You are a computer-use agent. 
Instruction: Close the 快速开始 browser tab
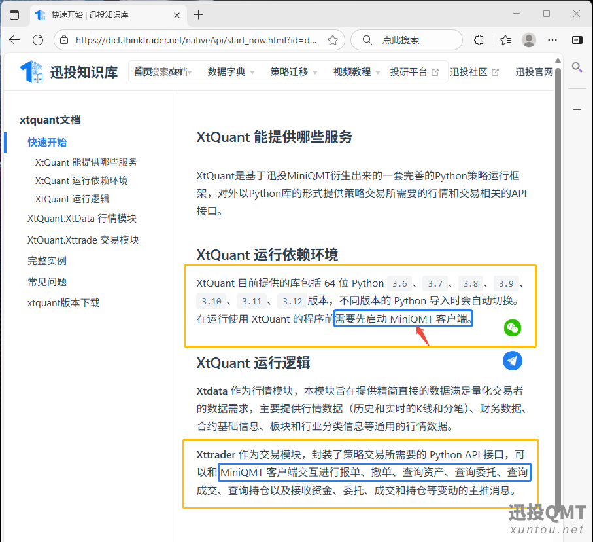(177, 15)
